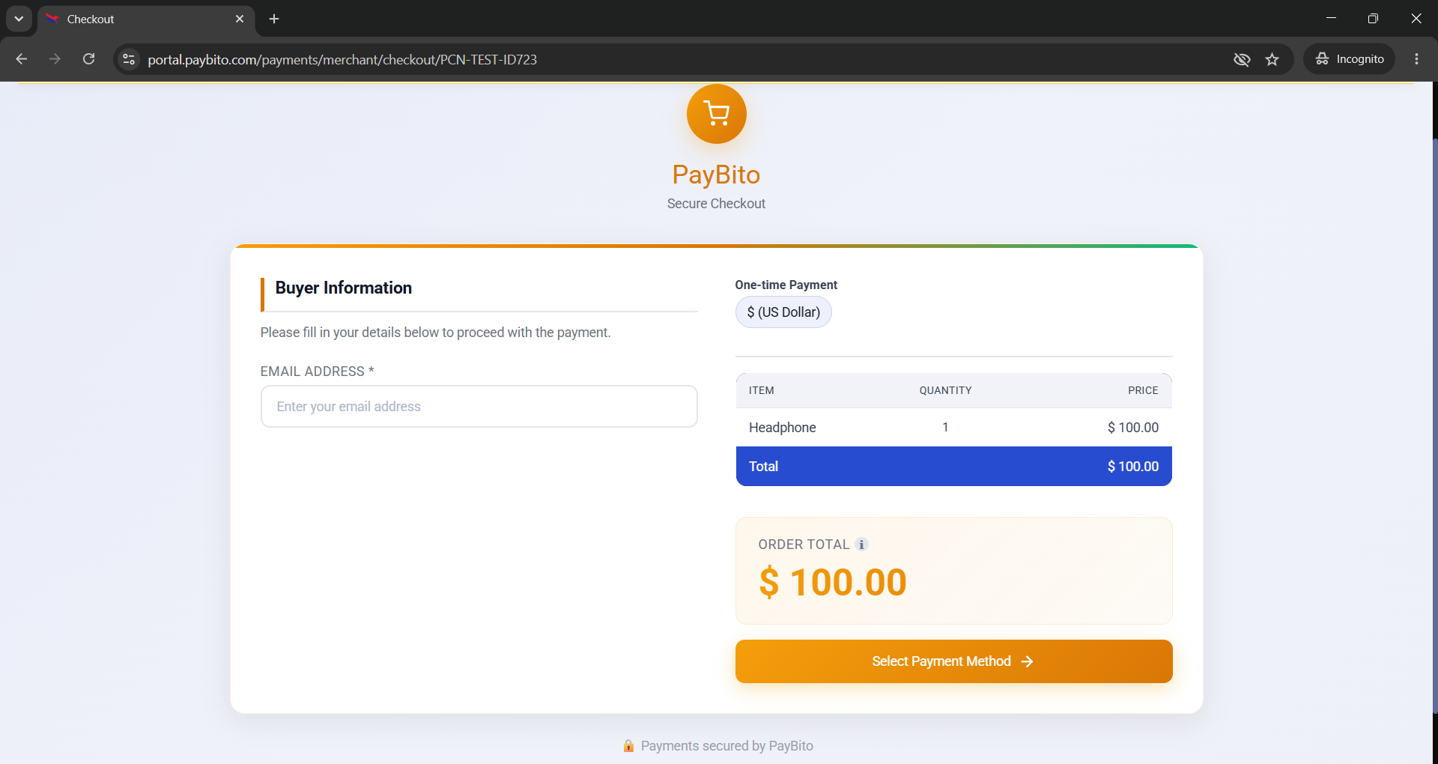Click quantity value 1 for Headphone
Screen dimensions: 1438x764
(x=945, y=428)
